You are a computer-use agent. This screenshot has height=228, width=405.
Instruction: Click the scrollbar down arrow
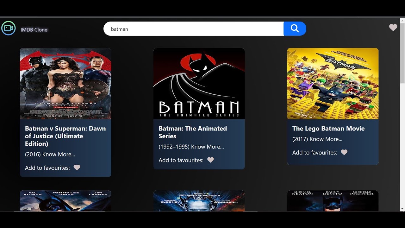click(x=402, y=209)
